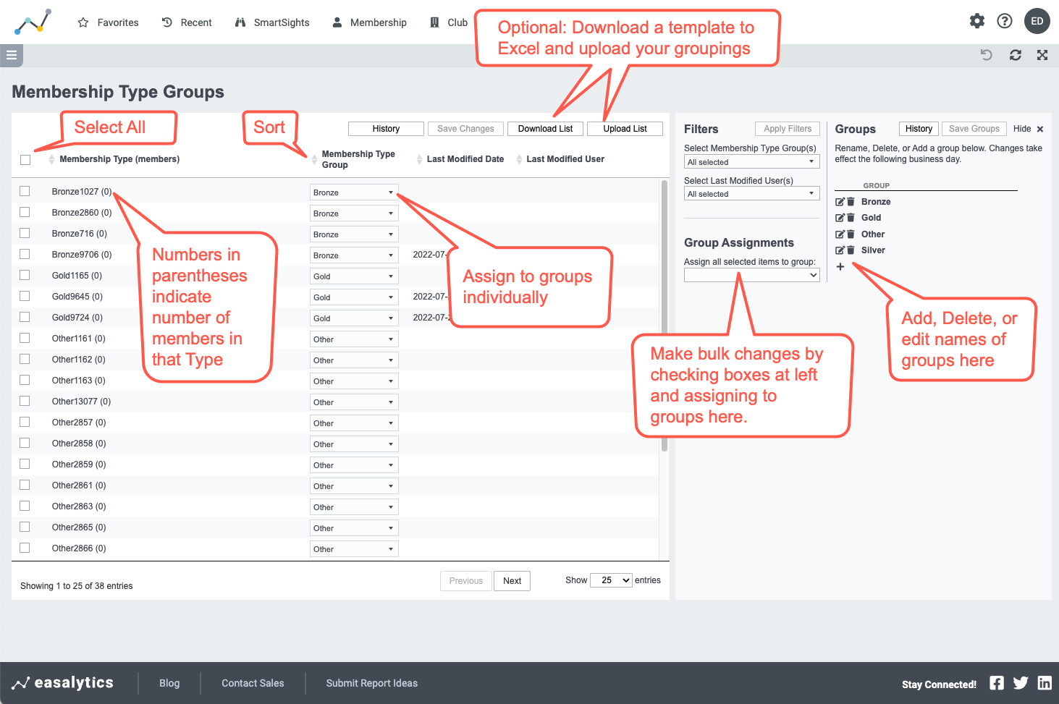Click the Download List button
1059x704 pixels.
[545, 128]
